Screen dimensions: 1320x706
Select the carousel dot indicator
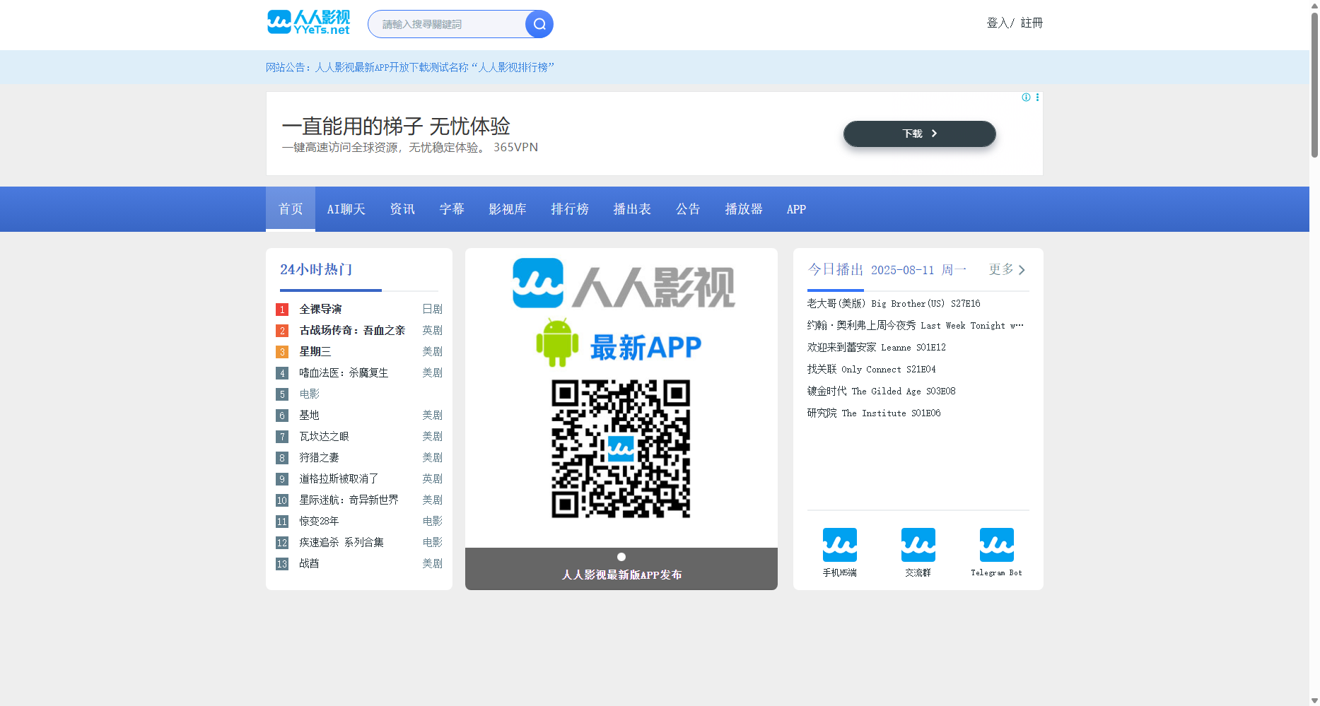pyautogui.click(x=621, y=557)
